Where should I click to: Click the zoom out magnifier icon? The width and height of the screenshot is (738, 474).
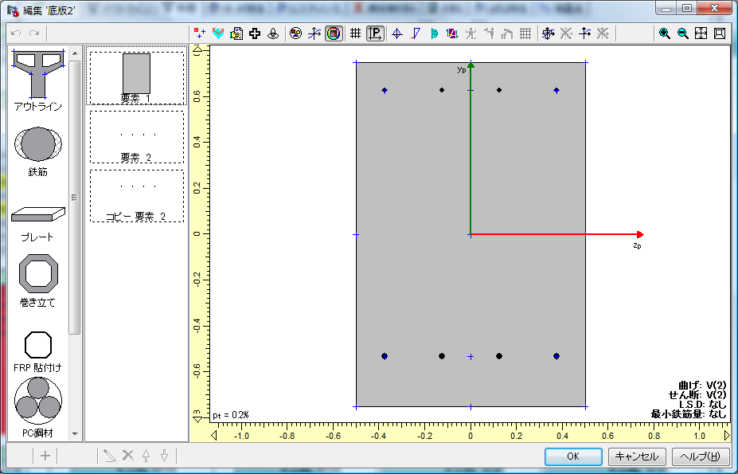(682, 33)
